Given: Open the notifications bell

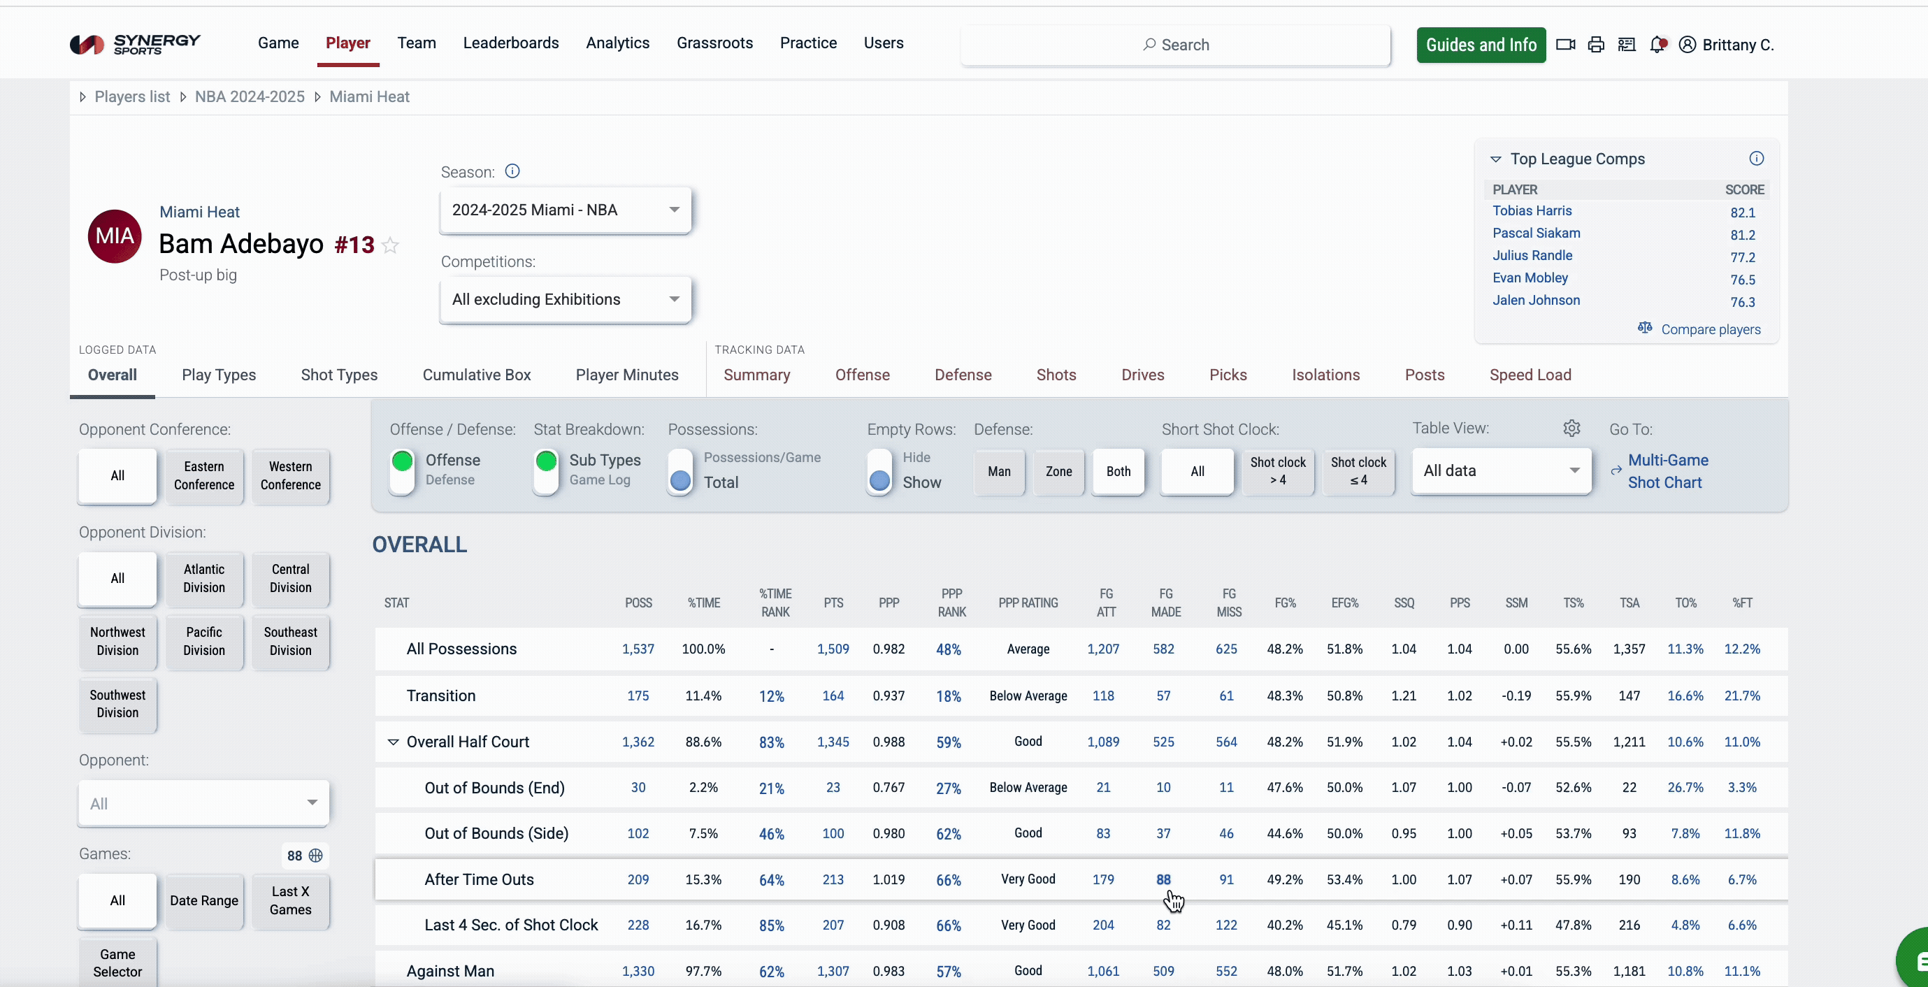Looking at the screenshot, I should tap(1657, 45).
